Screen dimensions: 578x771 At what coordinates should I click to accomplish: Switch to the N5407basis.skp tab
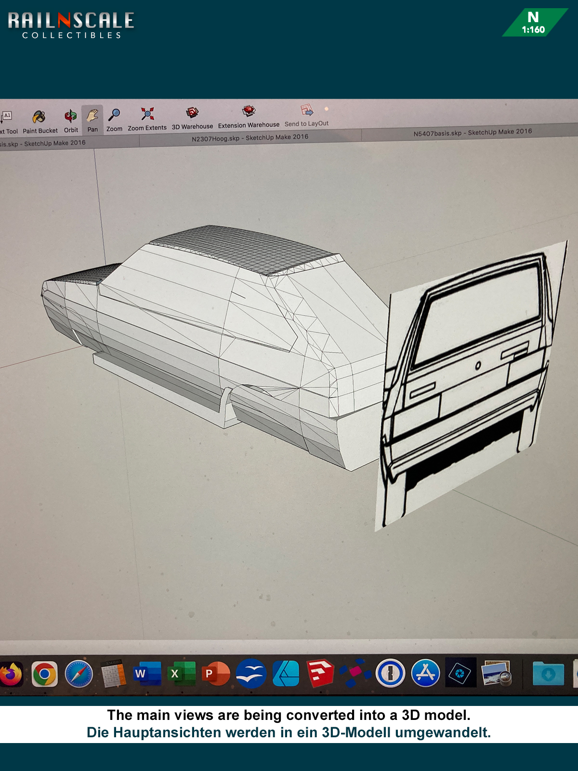tap(473, 133)
